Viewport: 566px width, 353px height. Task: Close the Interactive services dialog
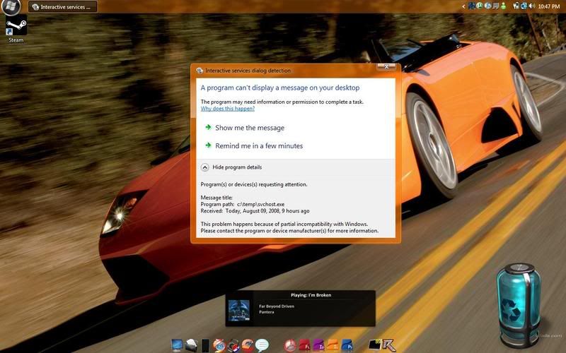[x=386, y=66]
